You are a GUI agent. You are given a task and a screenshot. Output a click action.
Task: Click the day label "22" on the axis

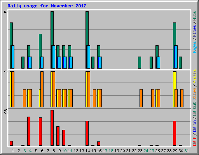point(134,151)
